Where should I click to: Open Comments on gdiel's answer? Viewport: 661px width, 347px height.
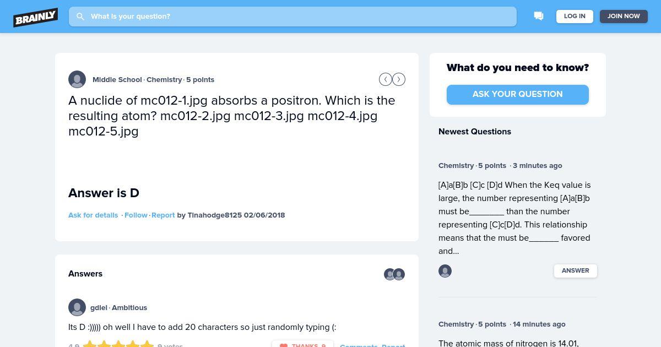[359, 345]
